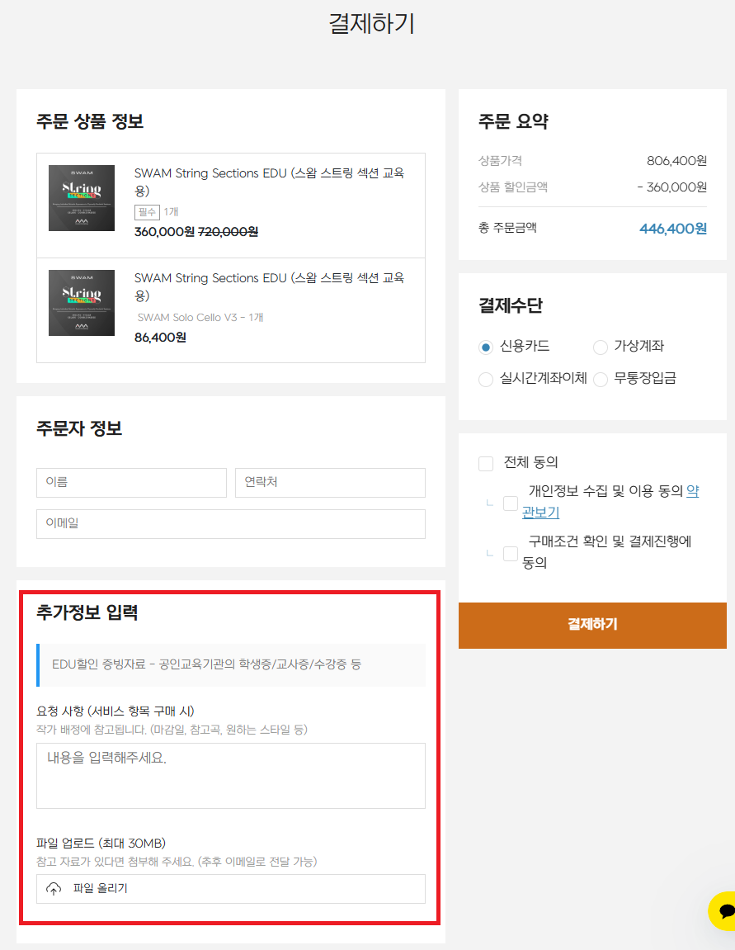
Task: Click the struck-through 720,000원 price
Action: [x=229, y=231]
